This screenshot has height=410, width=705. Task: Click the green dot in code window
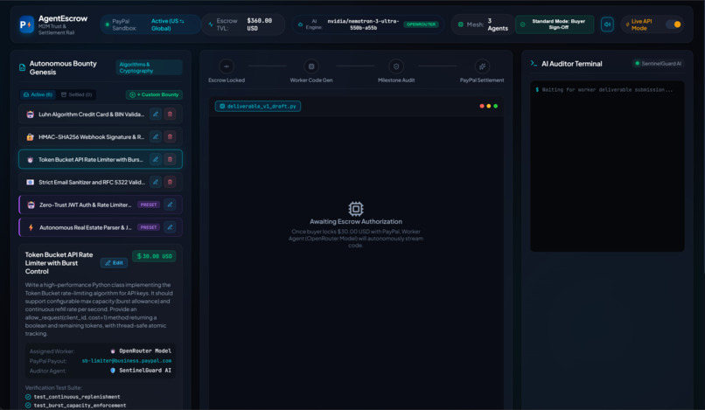(x=495, y=106)
